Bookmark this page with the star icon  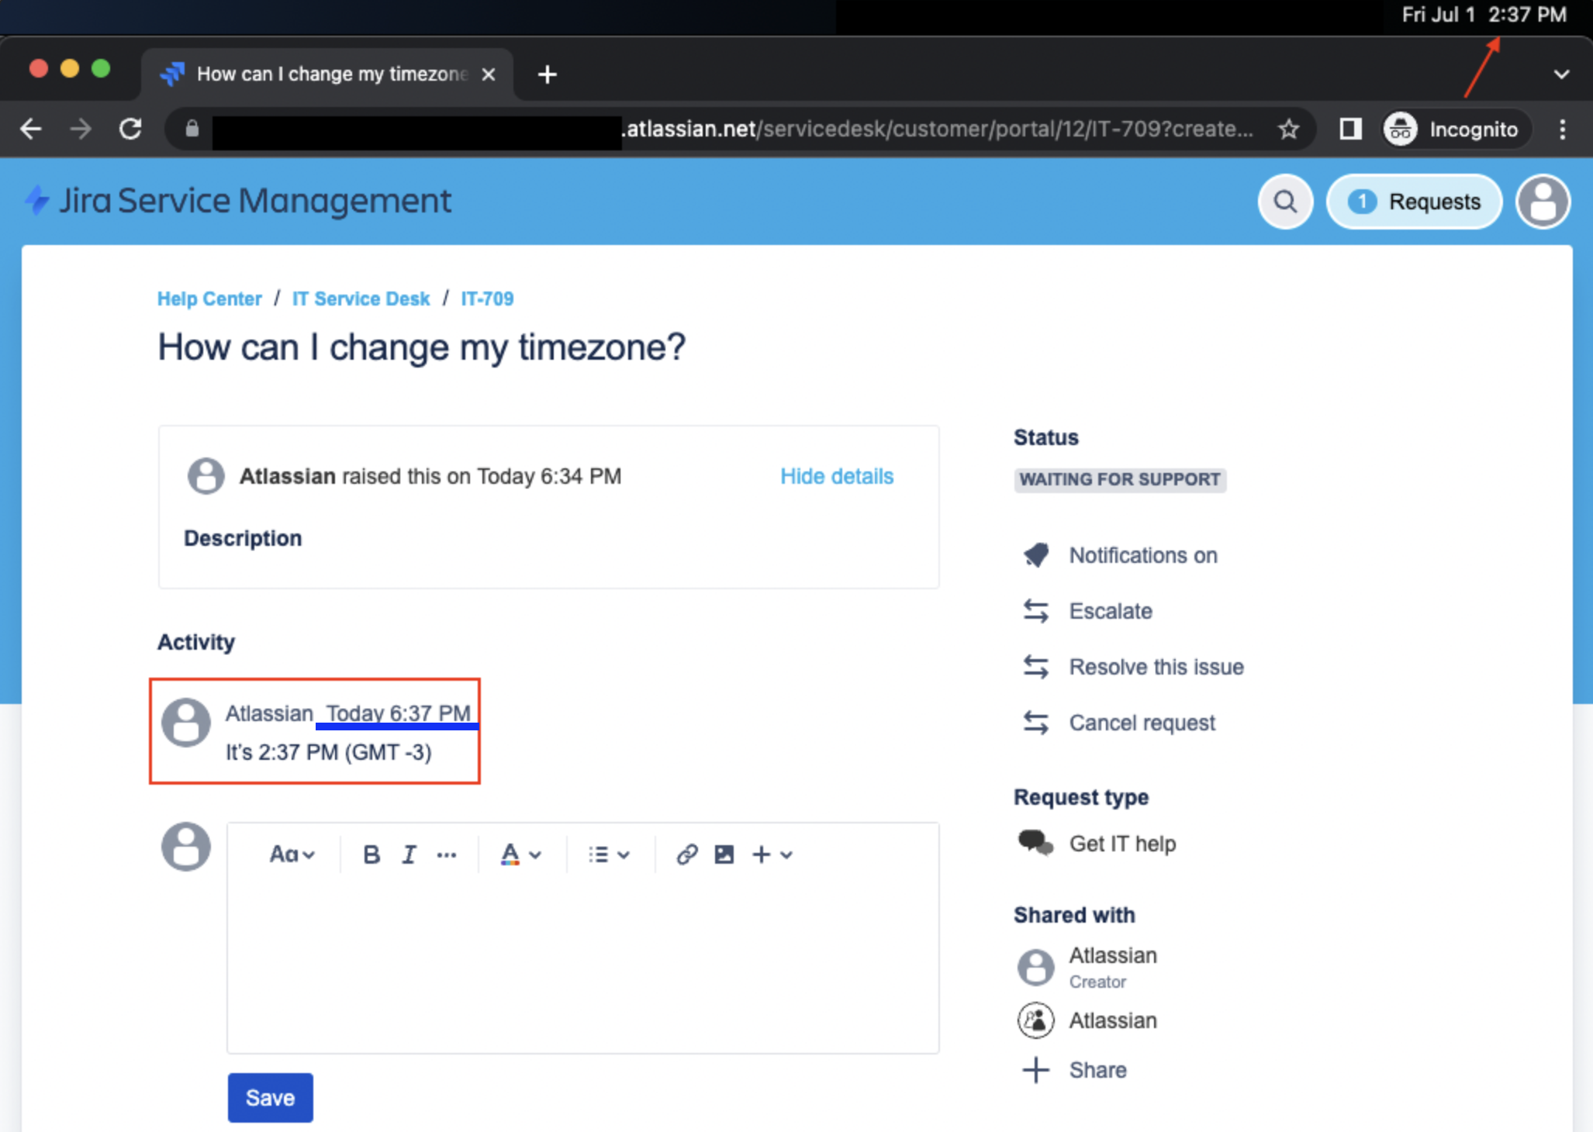coord(1288,129)
